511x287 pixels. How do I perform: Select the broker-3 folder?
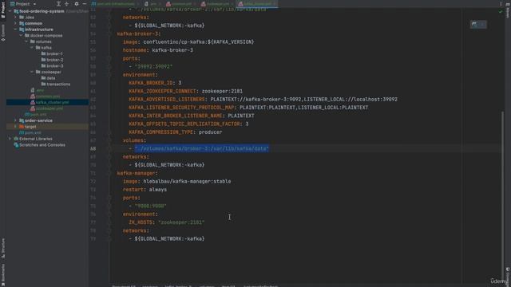click(x=52, y=65)
